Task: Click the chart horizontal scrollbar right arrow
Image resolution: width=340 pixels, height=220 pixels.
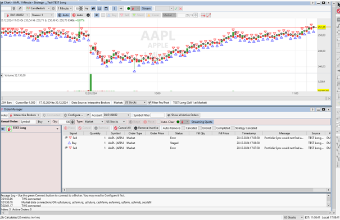Action: pyautogui.click(x=329, y=98)
